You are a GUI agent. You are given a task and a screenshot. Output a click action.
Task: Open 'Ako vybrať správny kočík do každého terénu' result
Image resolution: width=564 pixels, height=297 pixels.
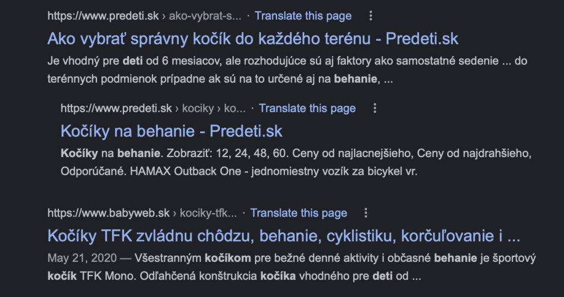pyautogui.click(x=253, y=39)
